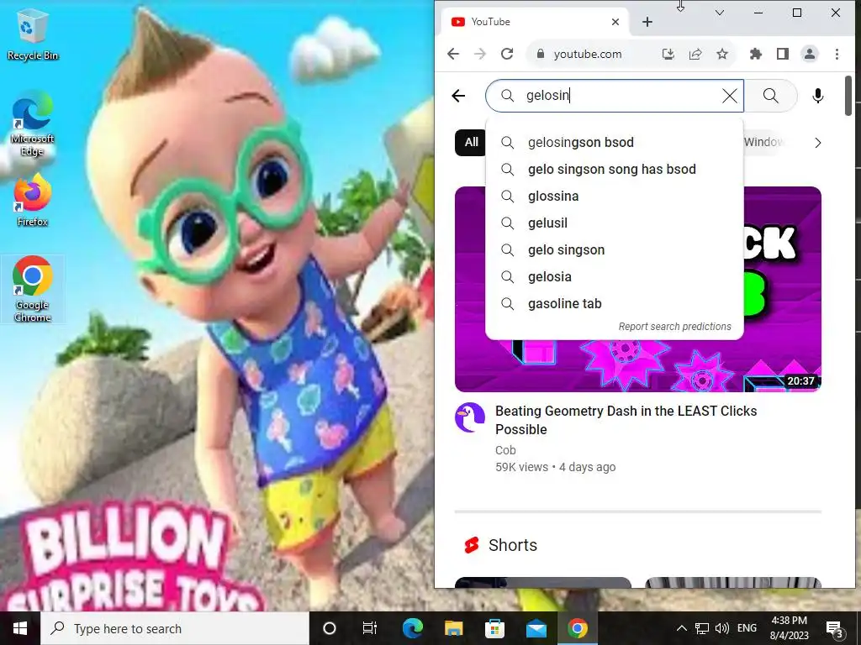Bookmark this tab with the star icon

tap(722, 54)
